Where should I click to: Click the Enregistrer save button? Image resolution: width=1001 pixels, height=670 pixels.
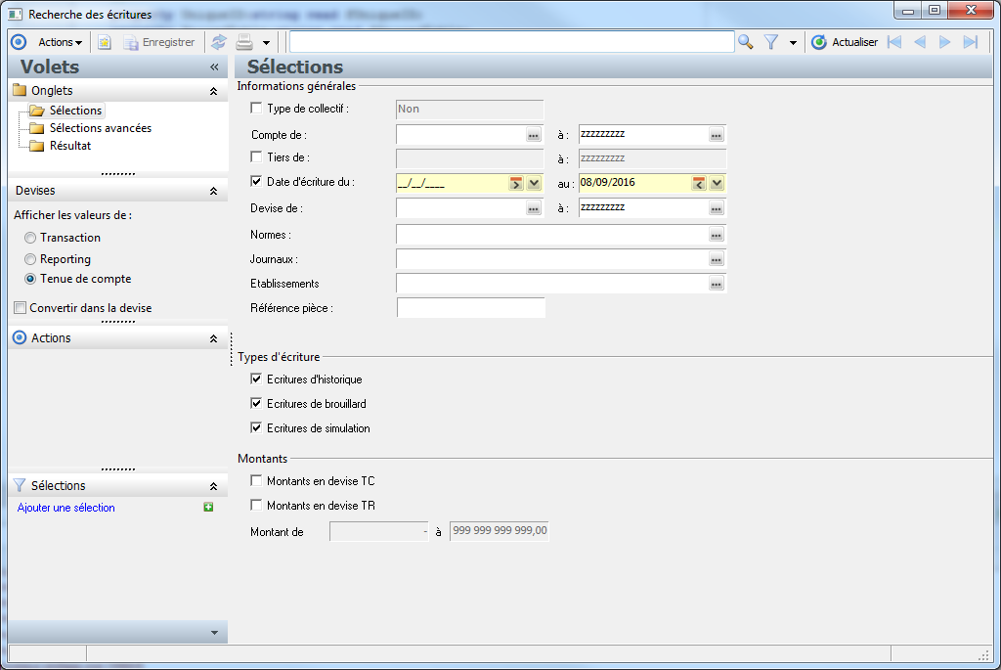tap(159, 42)
